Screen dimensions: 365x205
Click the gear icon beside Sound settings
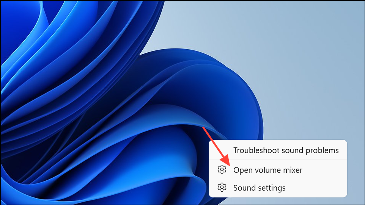[222, 187]
